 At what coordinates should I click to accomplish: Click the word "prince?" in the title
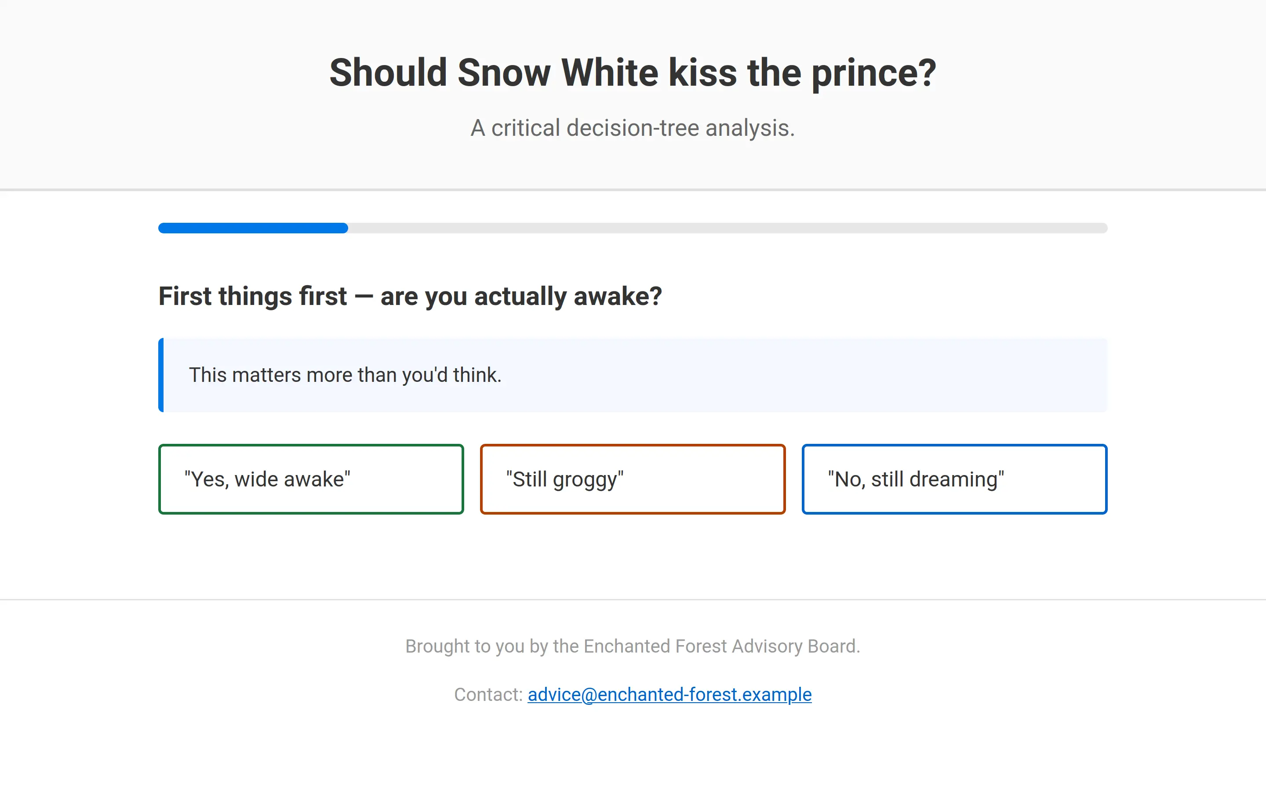pyautogui.click(x=873, y=72)
